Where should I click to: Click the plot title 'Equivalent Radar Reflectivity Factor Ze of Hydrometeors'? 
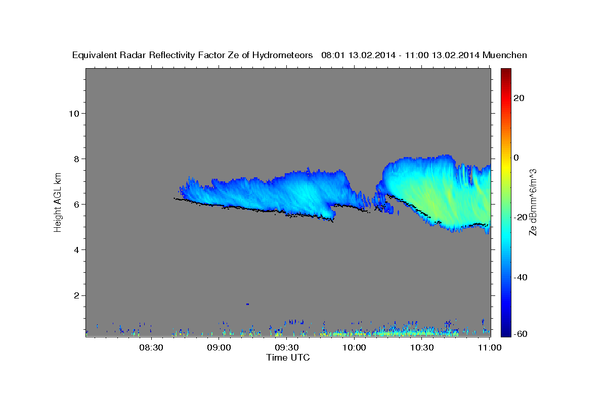point(193,56)
